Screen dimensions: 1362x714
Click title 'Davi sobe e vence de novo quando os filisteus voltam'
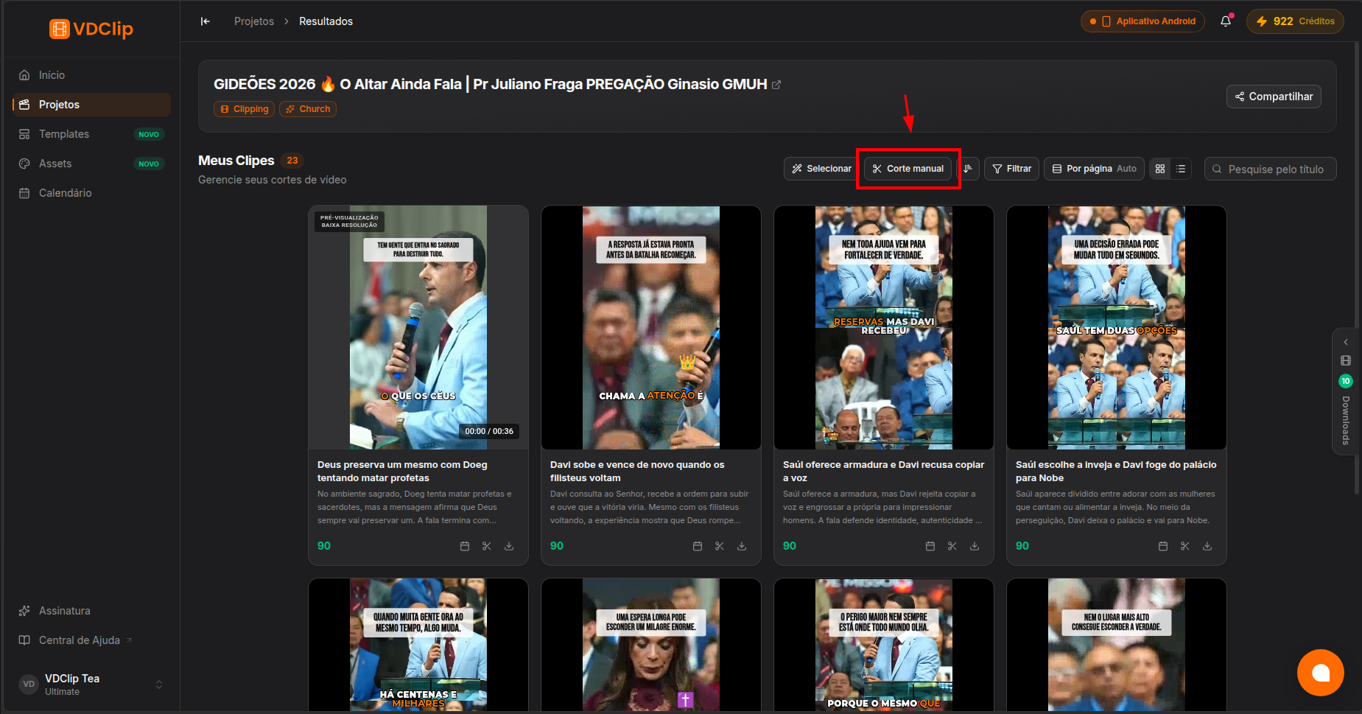click(x=637, y=472)
